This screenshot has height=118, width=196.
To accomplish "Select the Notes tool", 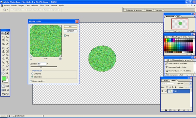I will coord(3,70).
